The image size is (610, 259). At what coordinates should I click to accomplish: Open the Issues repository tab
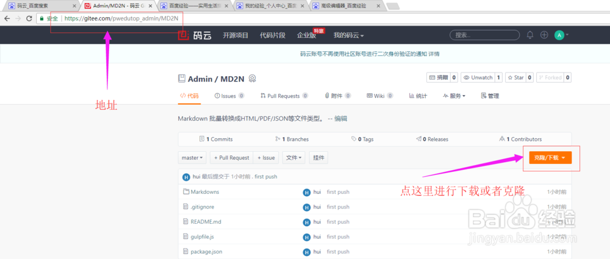click(x=229, y=96)
